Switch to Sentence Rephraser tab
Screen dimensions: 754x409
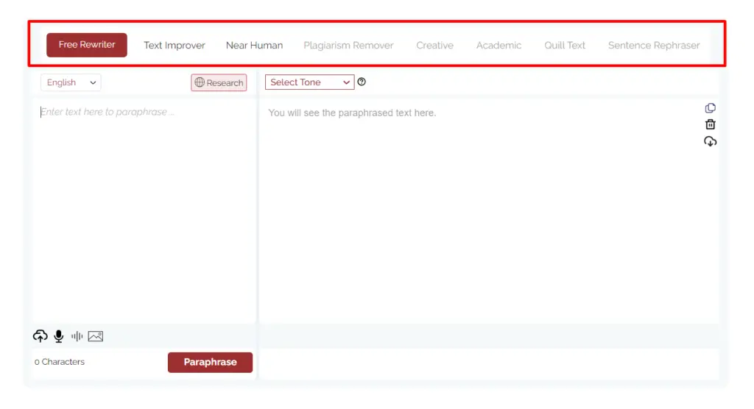pos(654,45)
